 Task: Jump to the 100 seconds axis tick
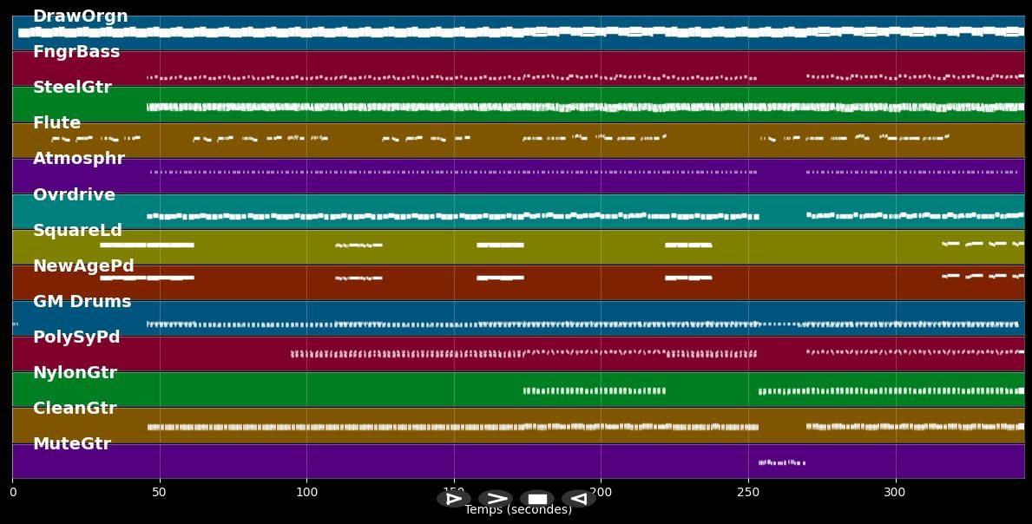click(x=306, y=493)
